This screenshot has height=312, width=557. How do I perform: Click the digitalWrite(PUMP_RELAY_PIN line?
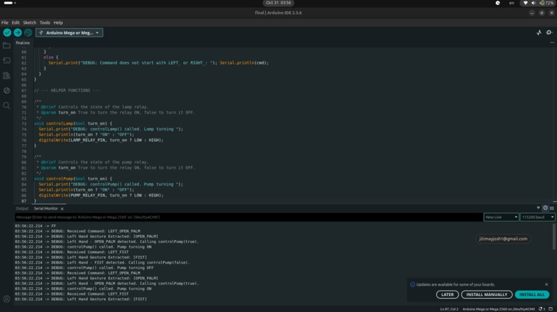click(x=101, y=195)
